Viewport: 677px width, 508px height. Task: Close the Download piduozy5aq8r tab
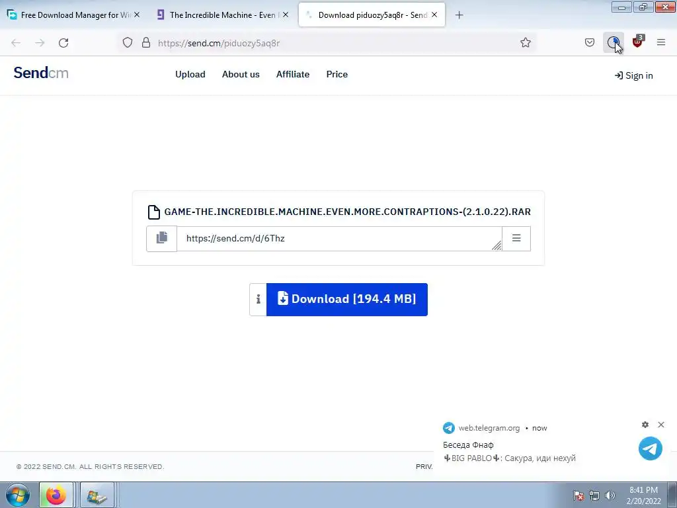434,15
